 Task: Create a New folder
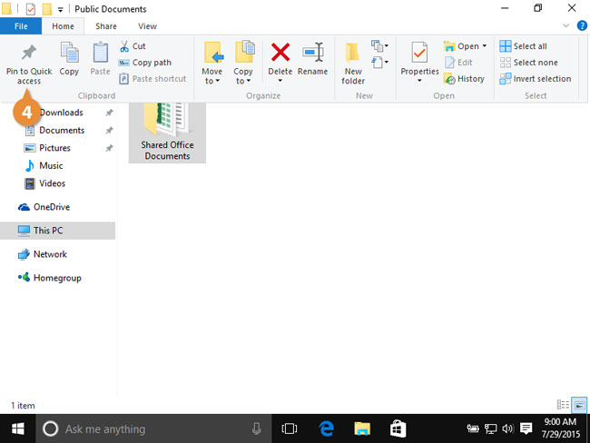click(353, 64)
